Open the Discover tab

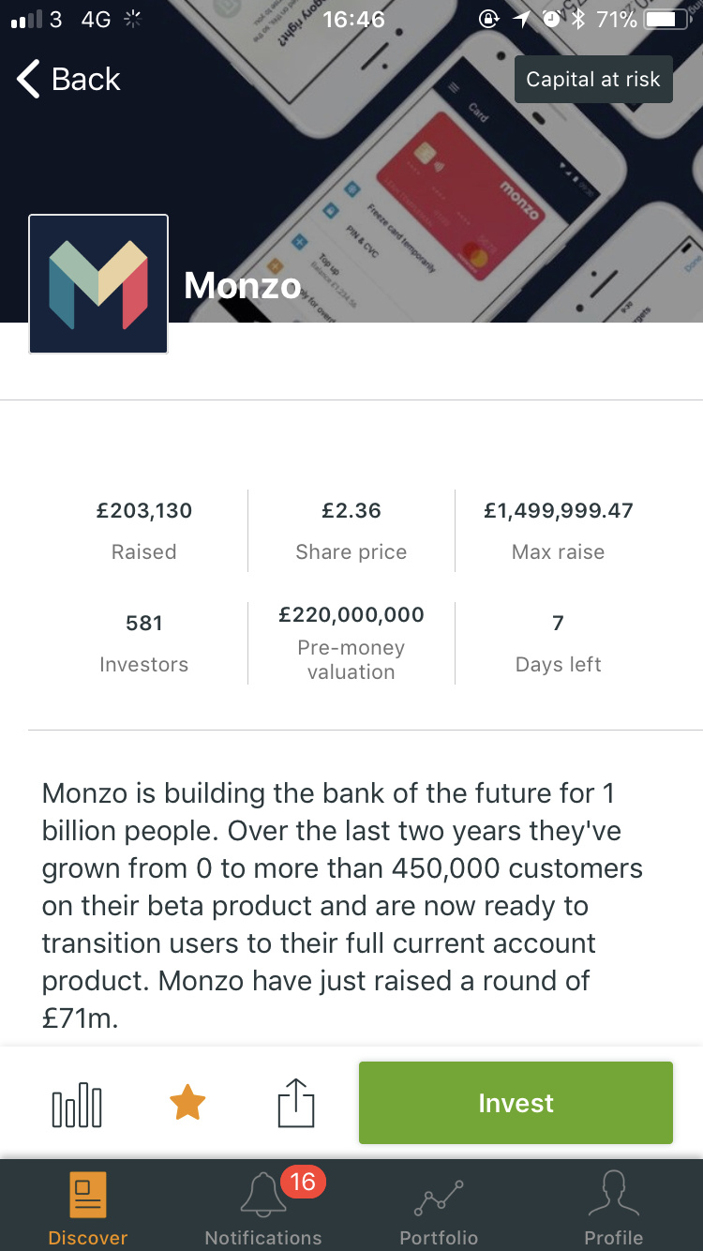tap(88, 1210)
